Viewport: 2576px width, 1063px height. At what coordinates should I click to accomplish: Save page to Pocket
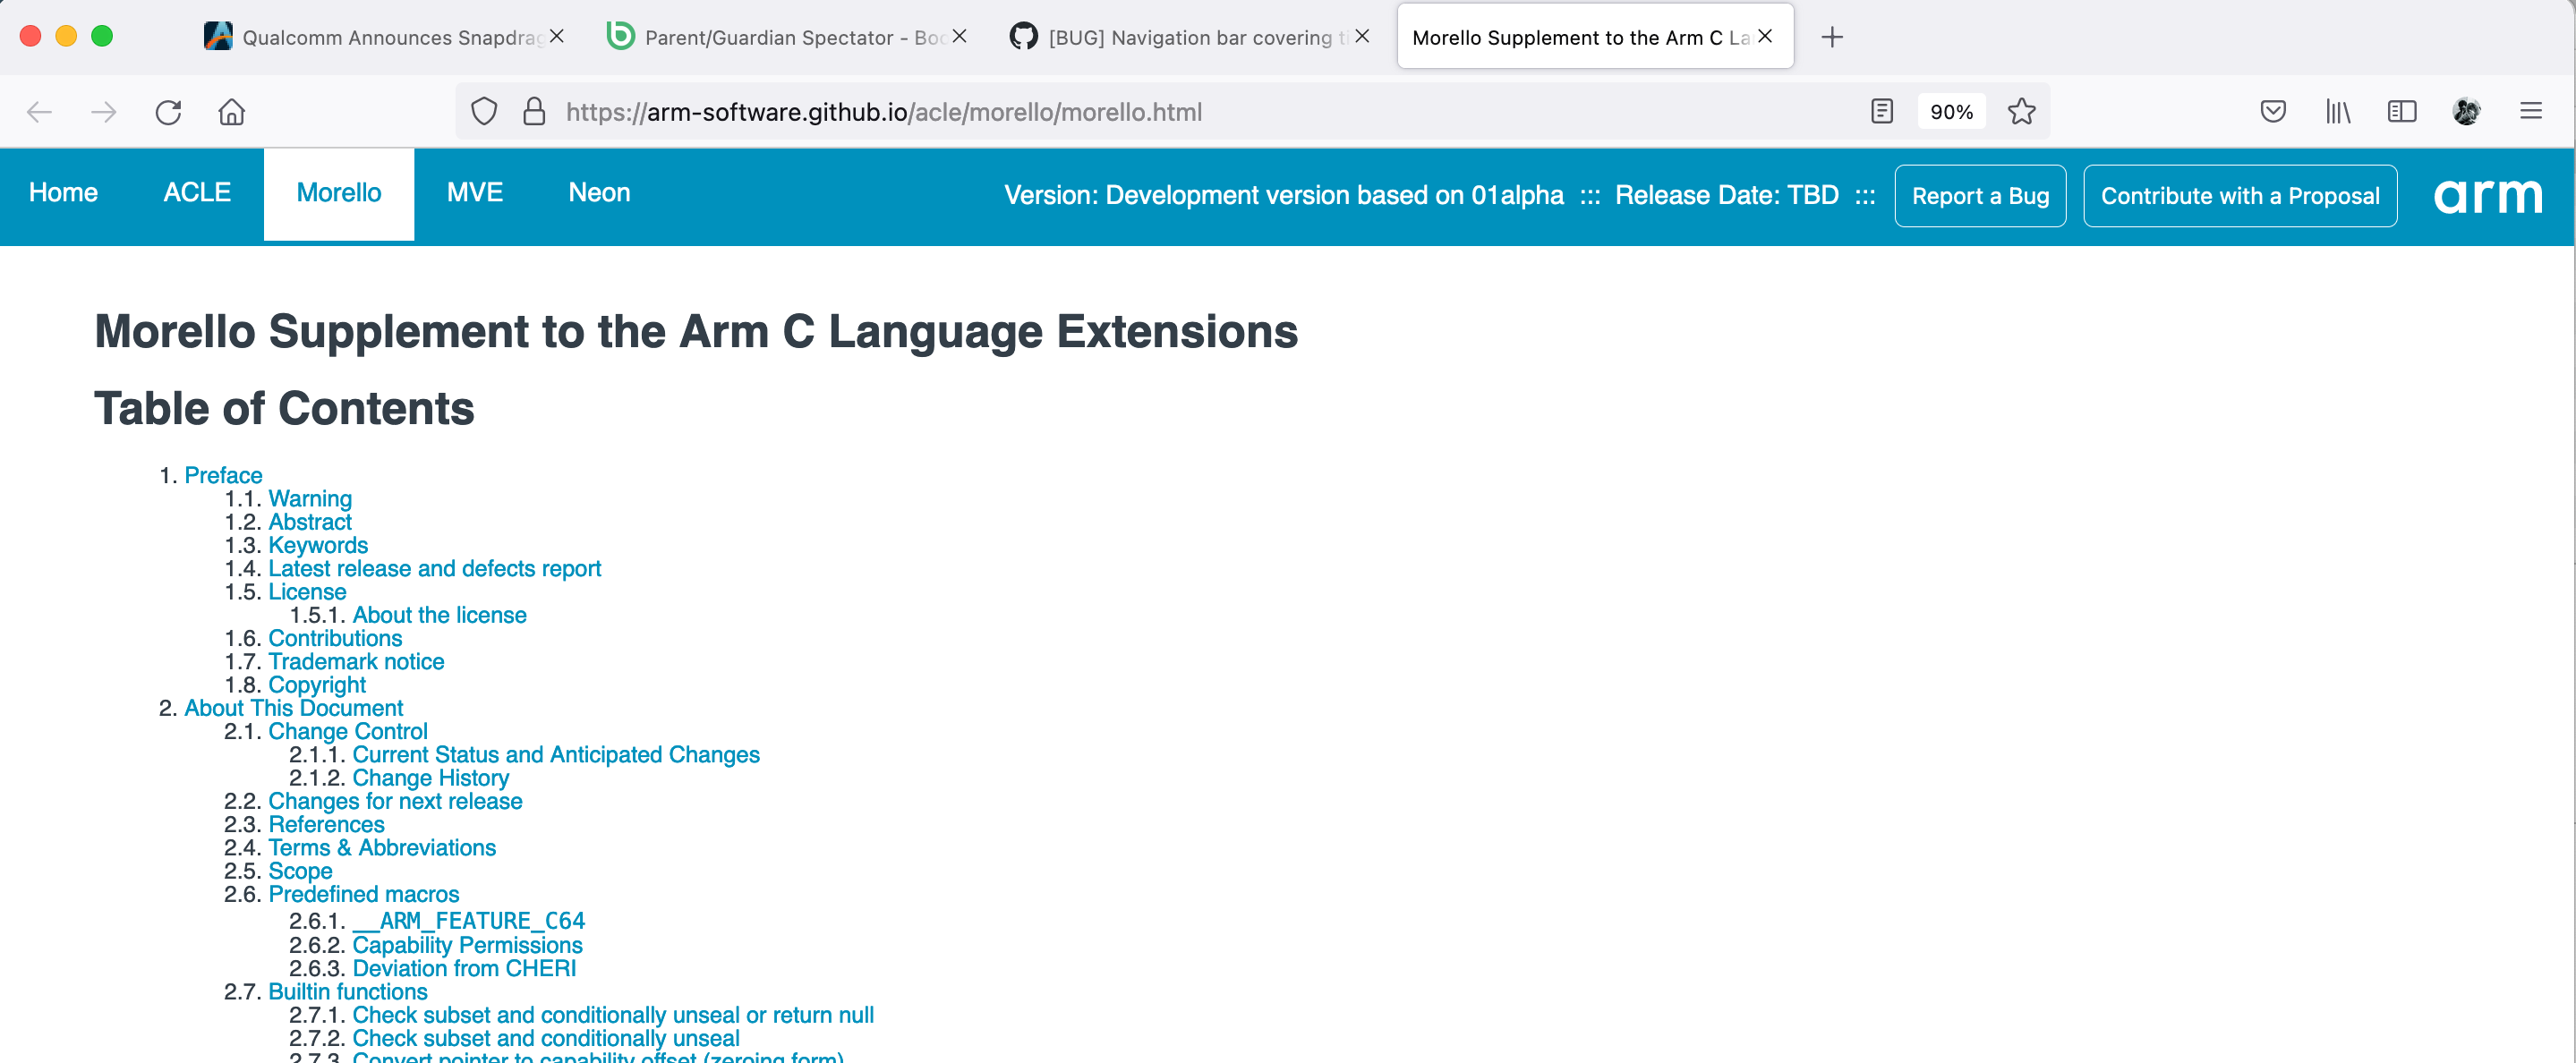click(x=2273, y=111)
